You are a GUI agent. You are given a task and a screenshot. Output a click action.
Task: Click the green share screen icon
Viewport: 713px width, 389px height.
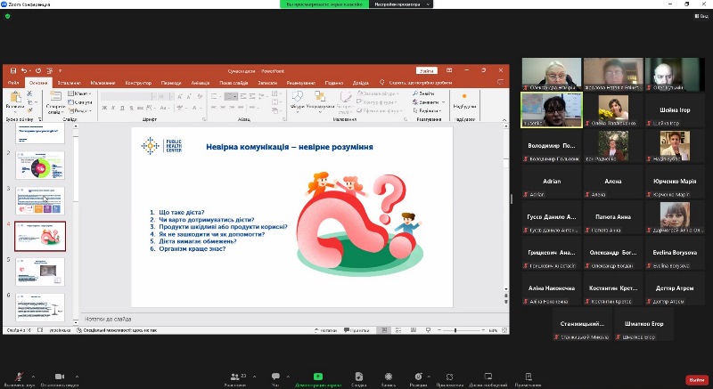(317, 377)
